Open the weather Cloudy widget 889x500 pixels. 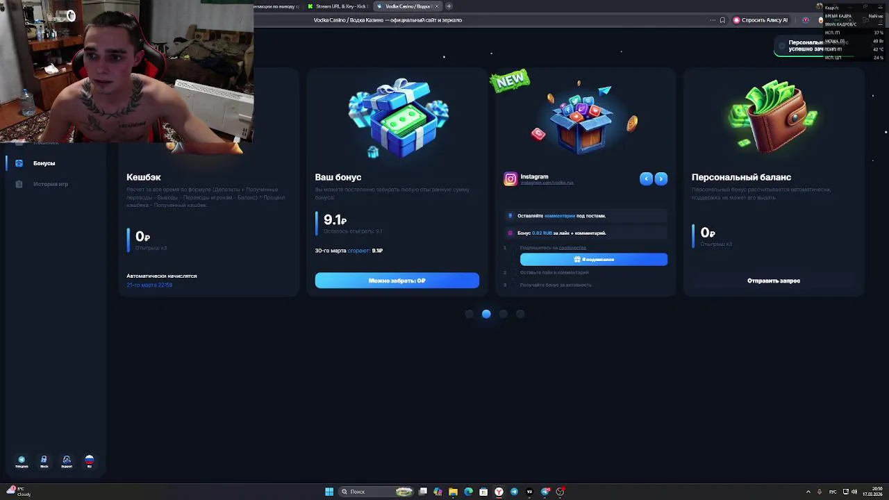[17, 492]
